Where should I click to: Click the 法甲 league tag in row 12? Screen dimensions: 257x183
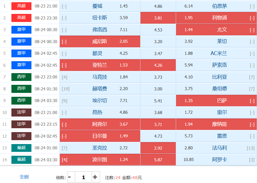click(21, 136)
